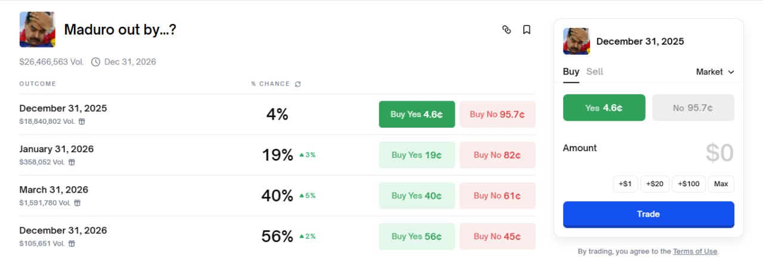Add $20 to the amount
Screen dimensions: 763x266
click(x=656, y=184)
